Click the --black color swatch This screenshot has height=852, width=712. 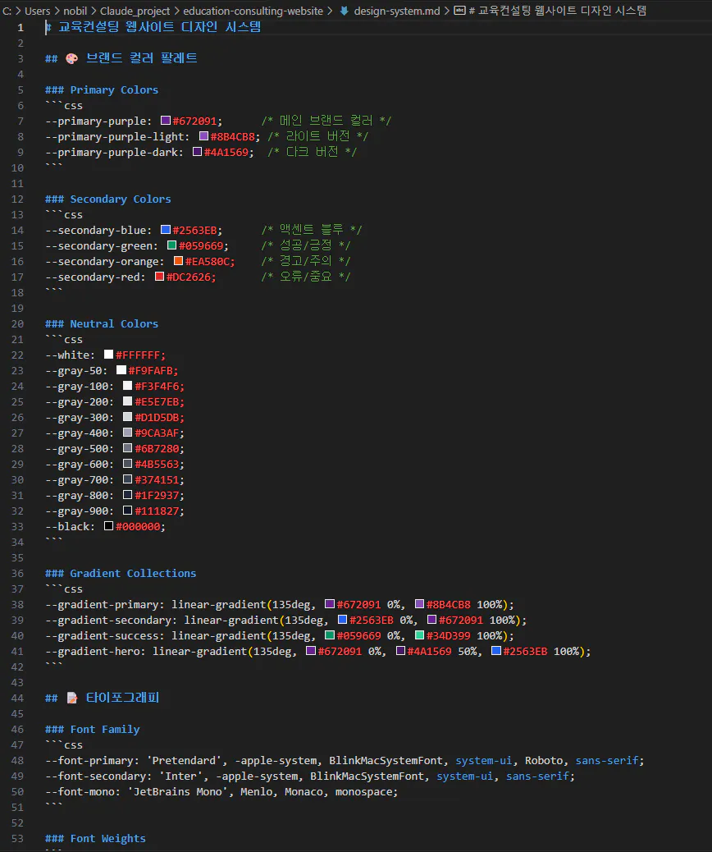[108, 526]
